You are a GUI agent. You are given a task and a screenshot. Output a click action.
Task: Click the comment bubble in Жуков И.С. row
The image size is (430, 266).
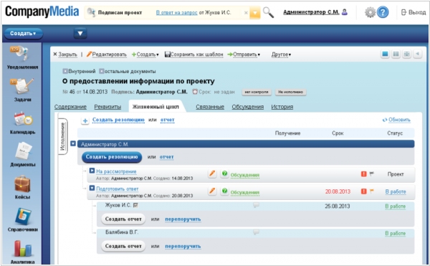pos(256,205)
